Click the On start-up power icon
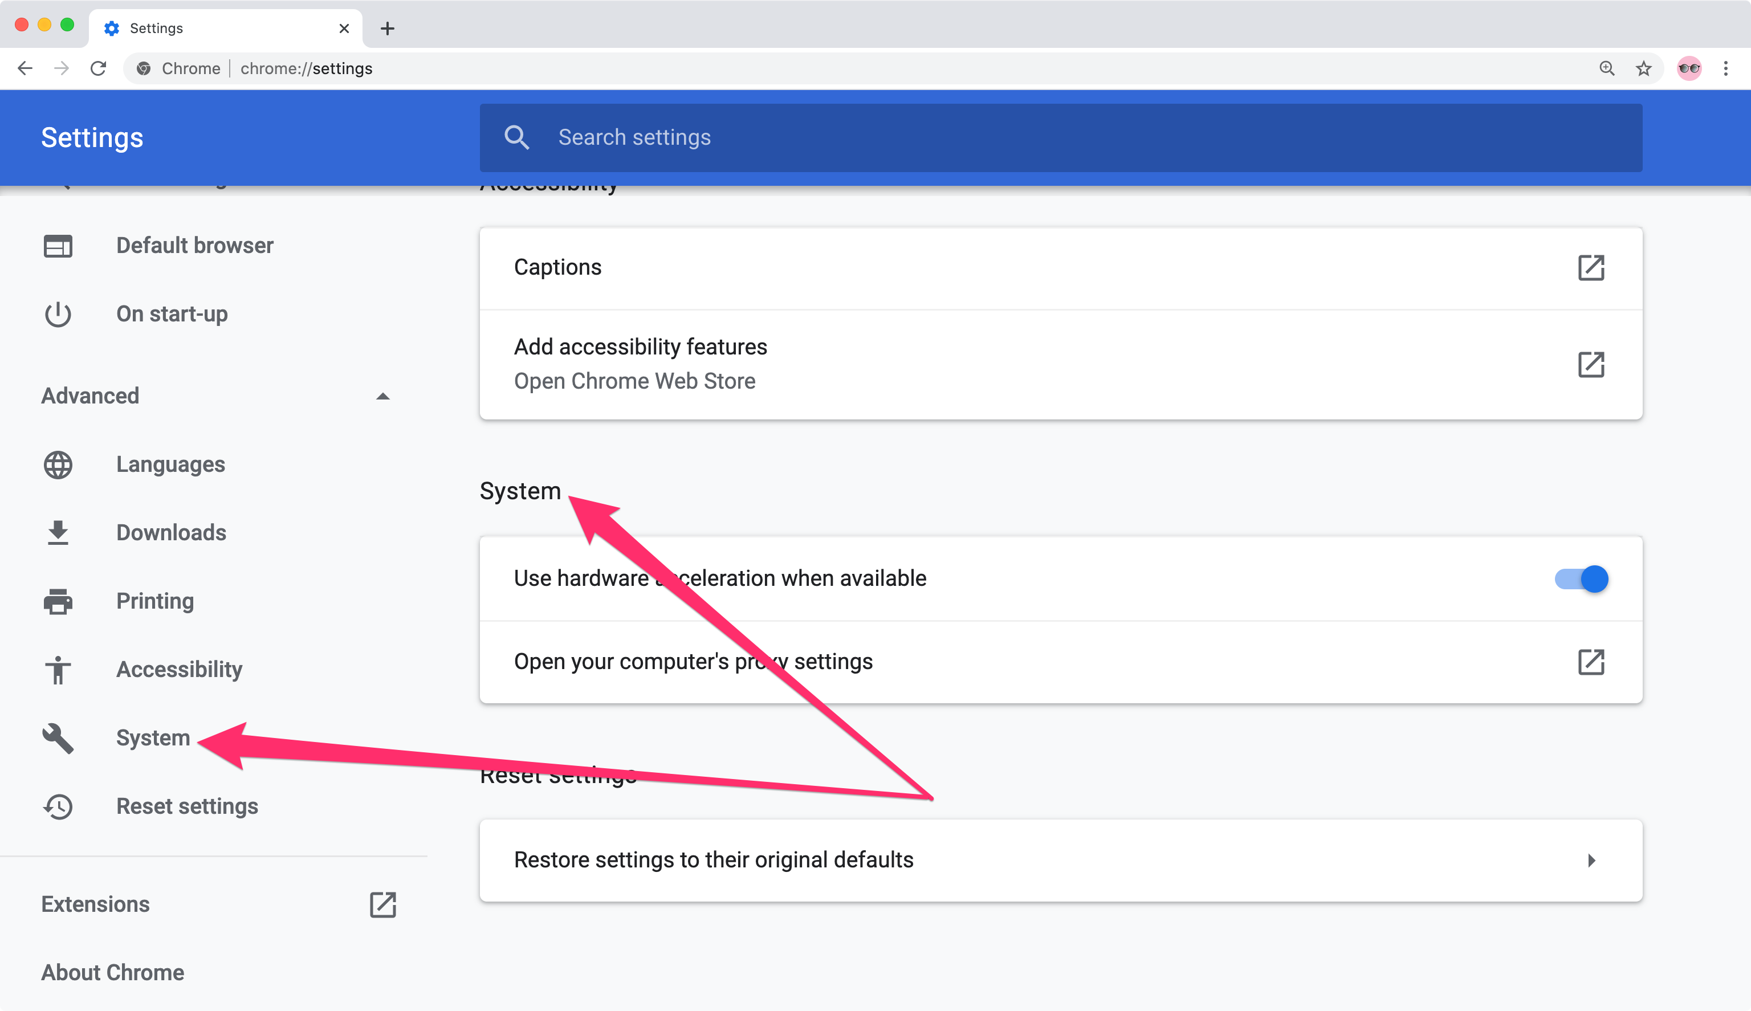This screenshot has width=1751, height=1011. tap(58, 314)
